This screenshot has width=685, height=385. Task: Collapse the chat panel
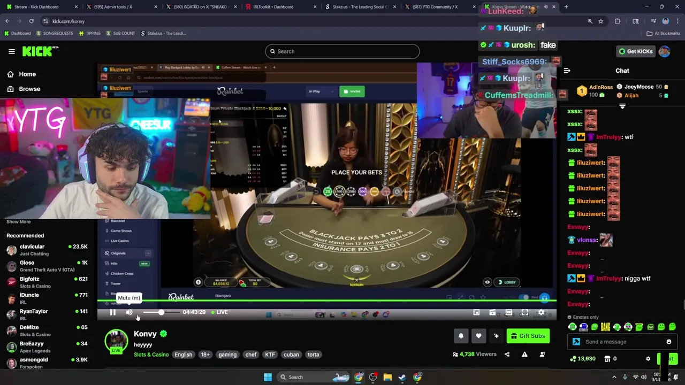point(567,71)
